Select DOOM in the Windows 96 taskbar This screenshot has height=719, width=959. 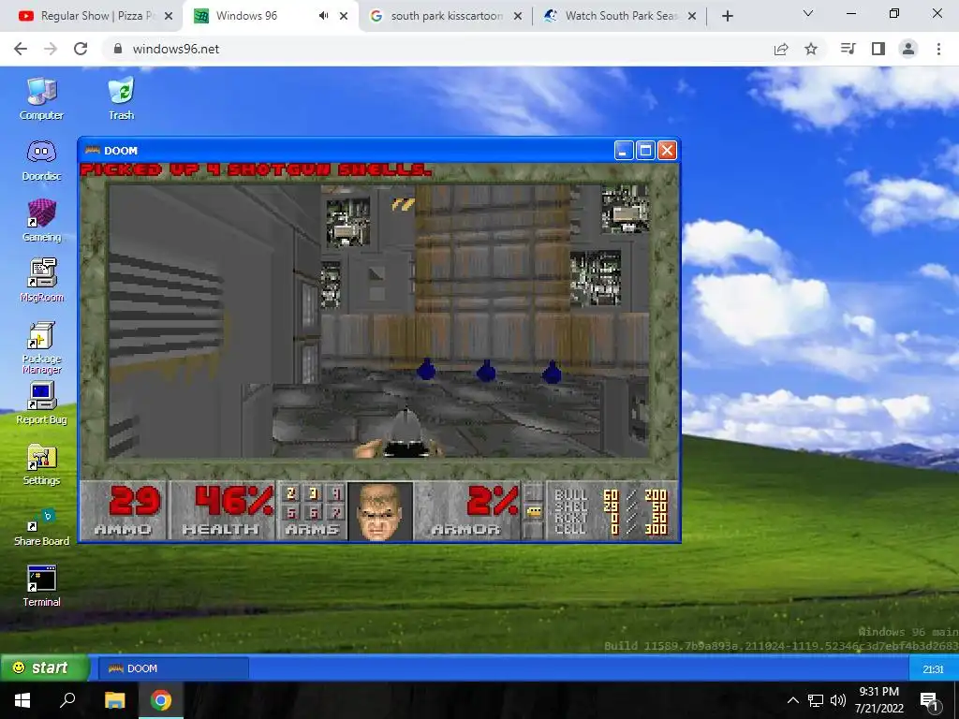click(173, 668)
